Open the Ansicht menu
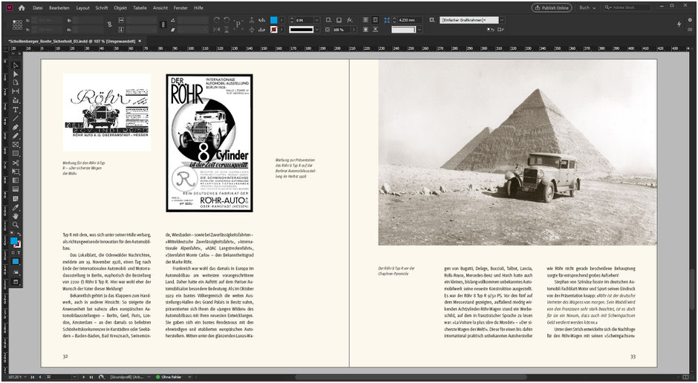The image size is (698, 383). (160, 7)
